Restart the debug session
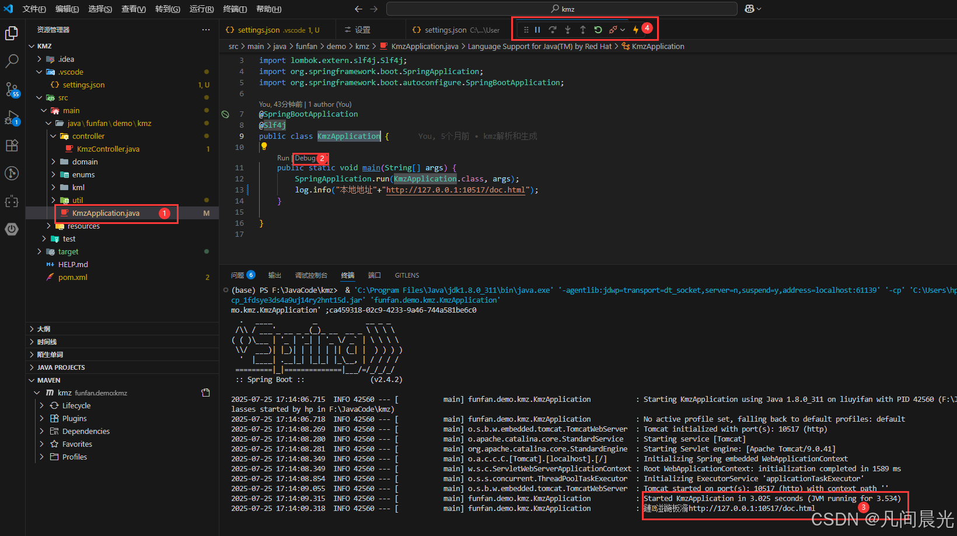This screenshot has height=536, width=957. tap(598, 30)
